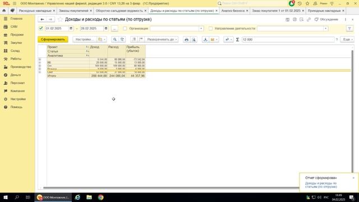
Task: Open the history clock icon in title bar
Action: pyautogui.click(x=300, y=3)
